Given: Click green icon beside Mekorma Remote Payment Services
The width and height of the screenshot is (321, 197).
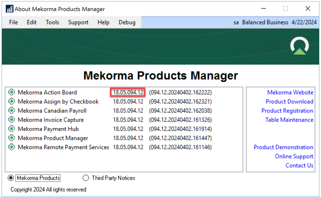Looking at the screenshot, I should pyautogui.click(x=12, y=147).
